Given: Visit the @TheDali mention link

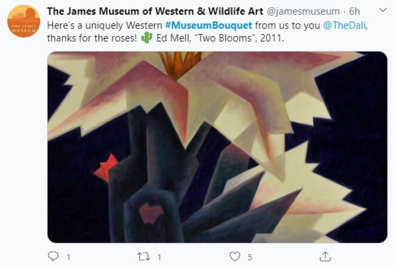Looking at the screenshot, I should pyautogui.click(x=345, y=25).
